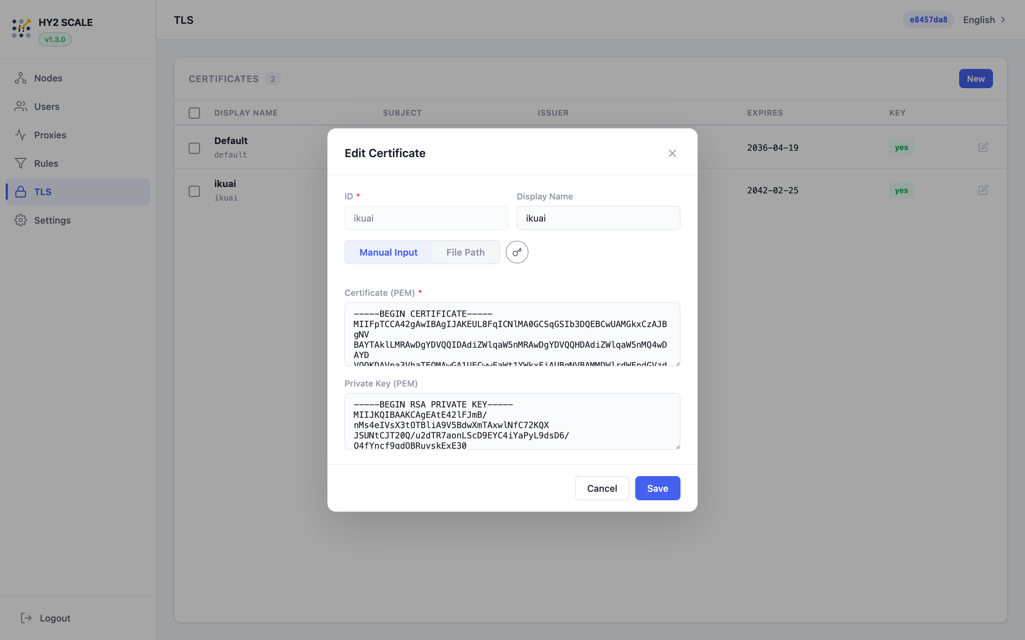Image resolution: width=1025 pixels, height=640 pixels.
Task: Click the Cancel button
Action: coord(602,488)
